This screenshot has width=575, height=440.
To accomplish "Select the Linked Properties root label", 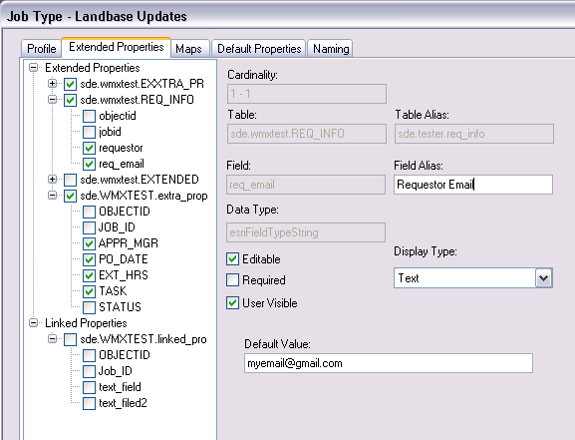I will pos(86,323).
